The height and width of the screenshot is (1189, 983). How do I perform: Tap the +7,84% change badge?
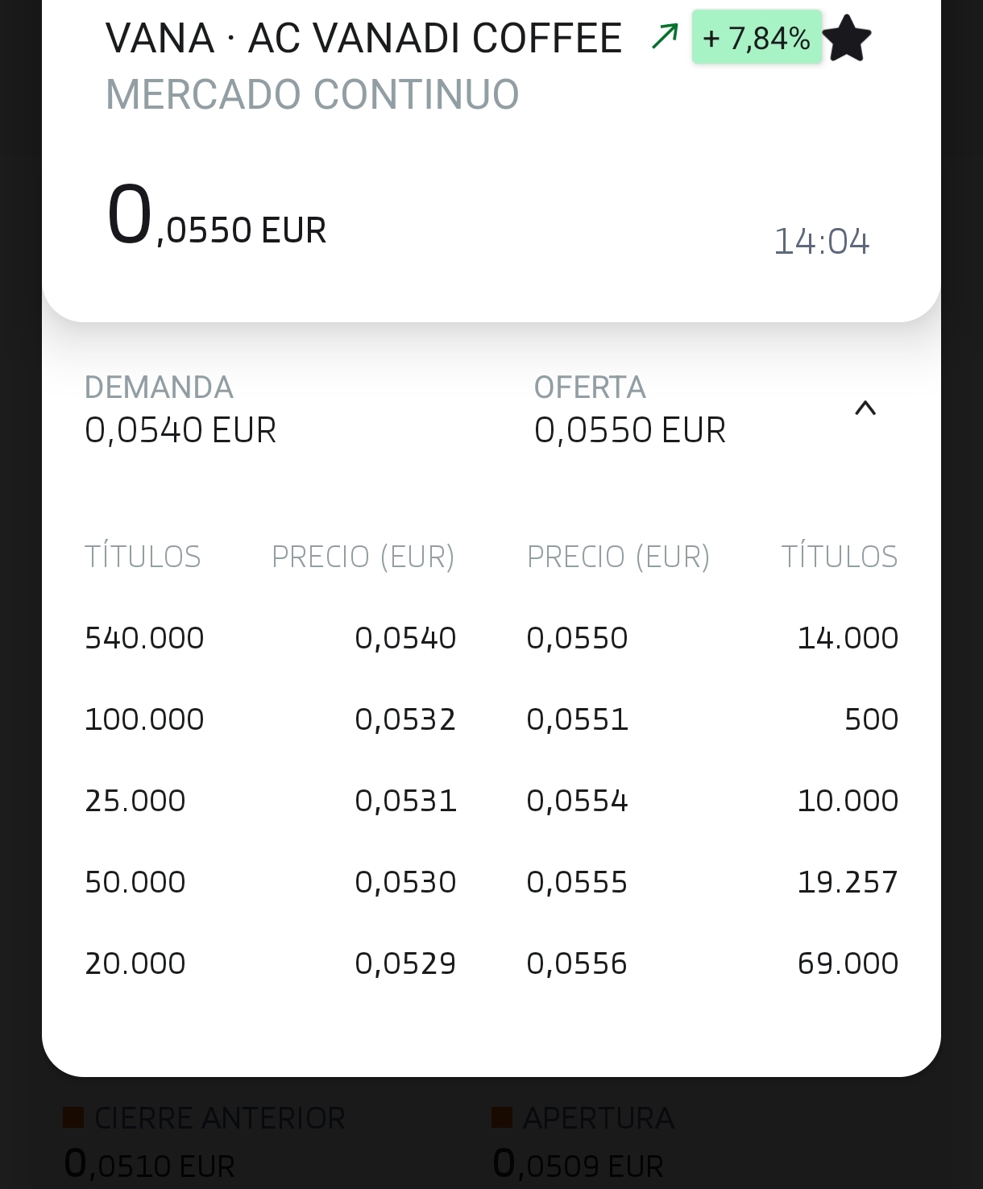click(757, 38)
